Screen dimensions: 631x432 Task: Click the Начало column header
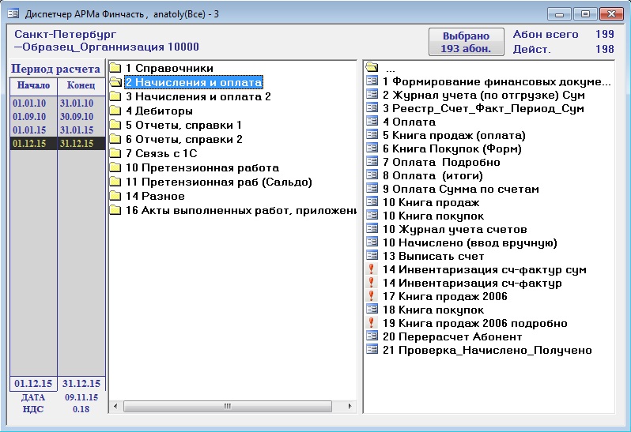click(32, 85)
